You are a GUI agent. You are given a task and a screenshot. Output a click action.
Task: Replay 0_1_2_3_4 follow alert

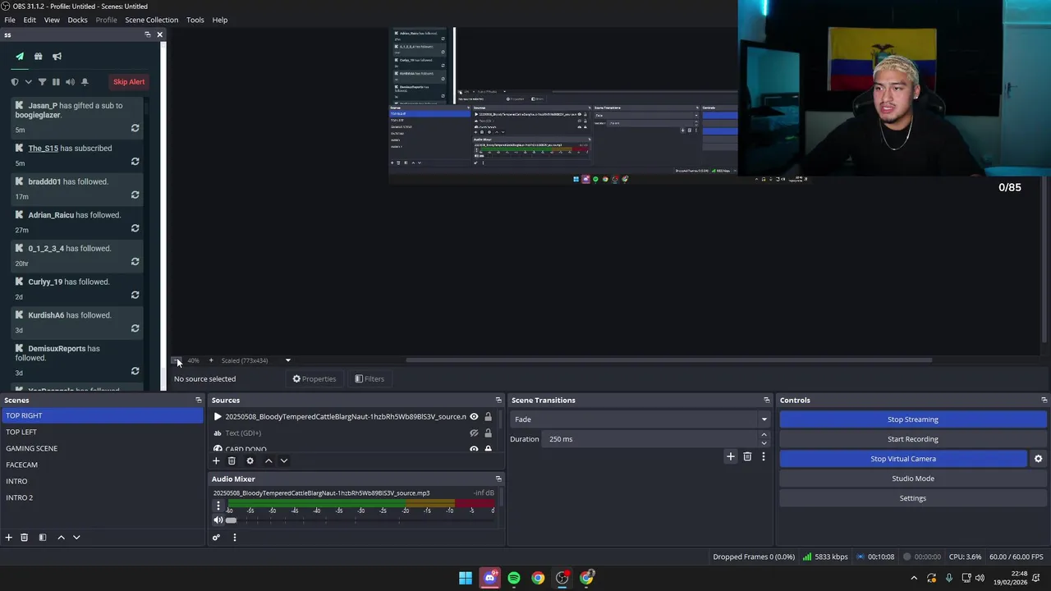135,262
